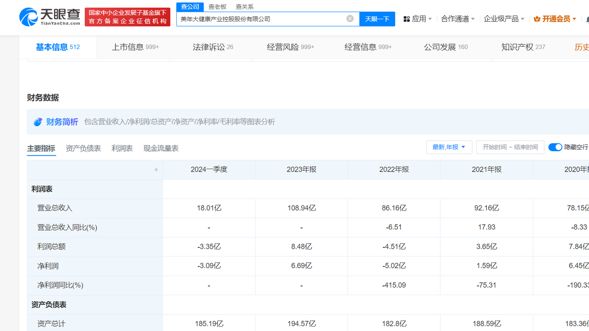Viewport: 589px width, 331px height.
Task: Open the 公司发展 tab
Action: pyautogui.click(x=446, y=47)
